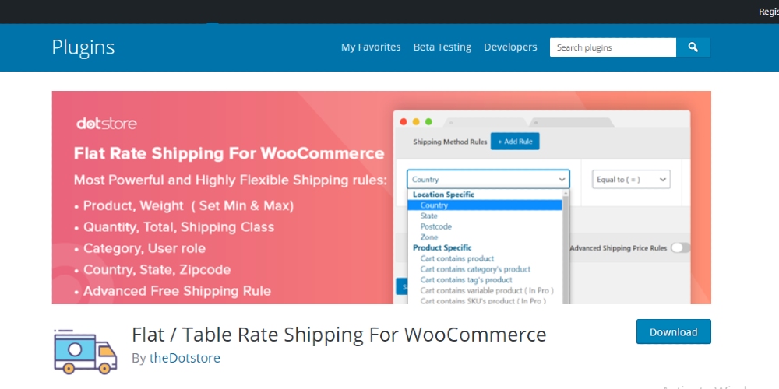
Task: Click Product Specific group heading
Action: coord(442,247)
